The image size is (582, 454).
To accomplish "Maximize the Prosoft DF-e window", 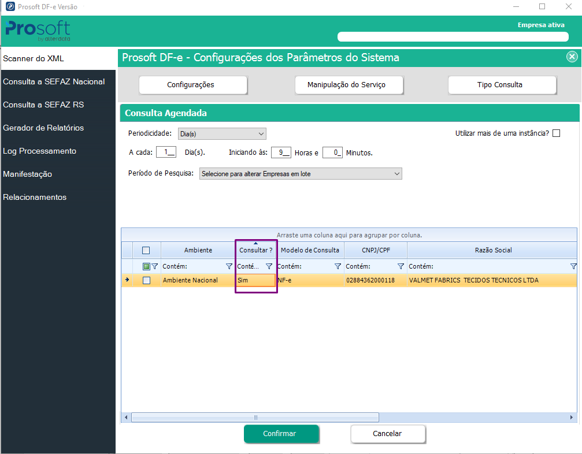I will tap(542, 7).
